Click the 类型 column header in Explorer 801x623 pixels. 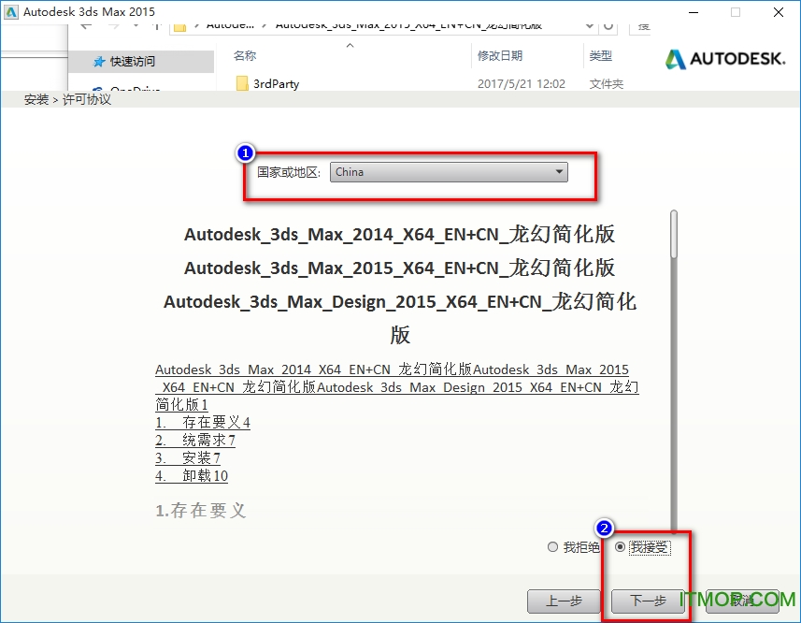(600, 56)
